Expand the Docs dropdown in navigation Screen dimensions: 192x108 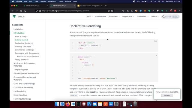[x=89, y=16]
